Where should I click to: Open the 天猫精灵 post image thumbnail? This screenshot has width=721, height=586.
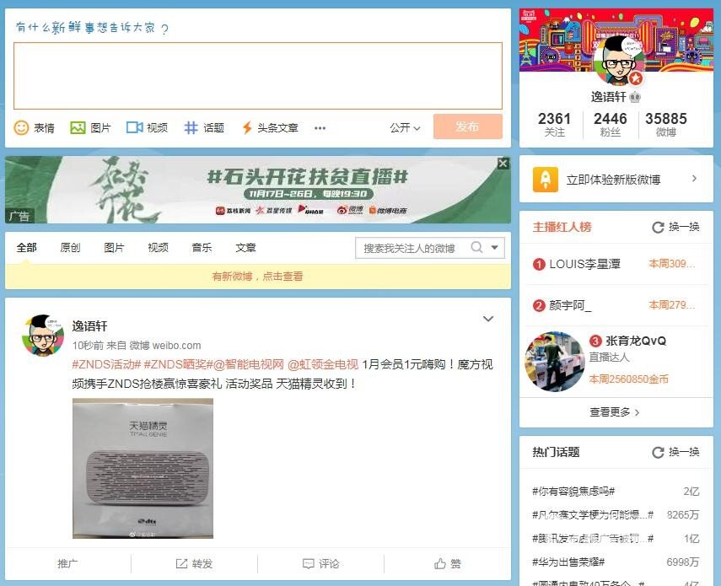click(x=143, y=468)
